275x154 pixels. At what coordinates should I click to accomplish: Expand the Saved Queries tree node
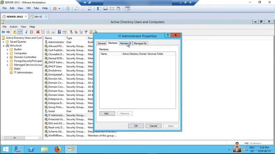pos(3,42)
